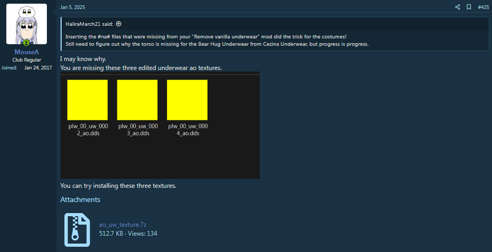Bookmark this post using the bookmark icon
492x252 pixels.
coord(468,7)
